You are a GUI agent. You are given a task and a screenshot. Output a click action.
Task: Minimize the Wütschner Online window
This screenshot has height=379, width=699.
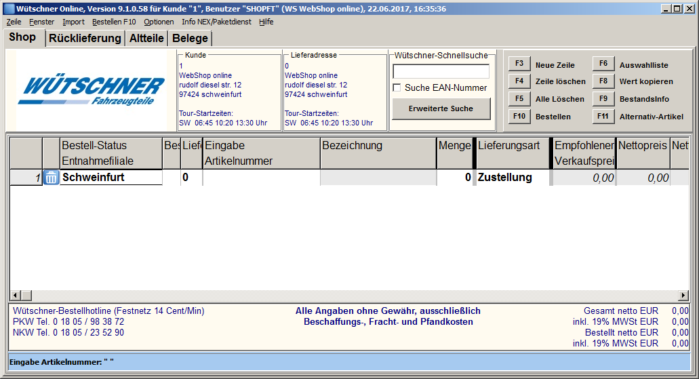pyautogui.click(x=666, y=8)
